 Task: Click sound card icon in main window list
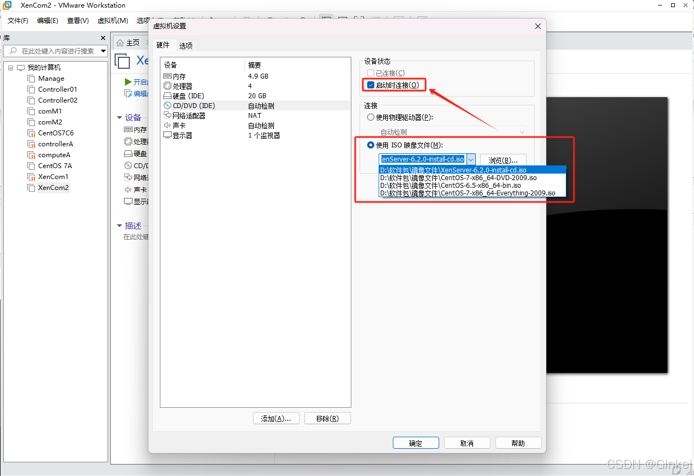(x=128, y=189)
